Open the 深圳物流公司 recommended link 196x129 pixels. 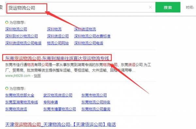pos(16,29)
